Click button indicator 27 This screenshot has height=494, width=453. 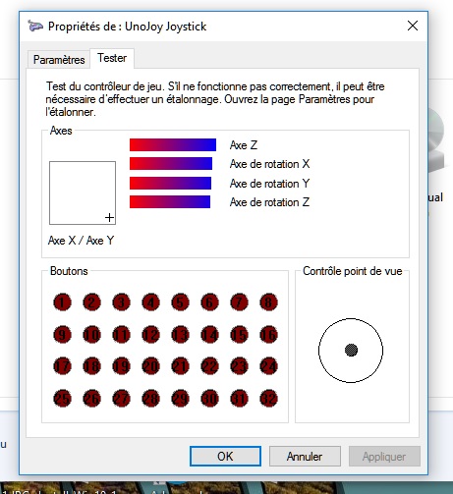click(121, 398)
